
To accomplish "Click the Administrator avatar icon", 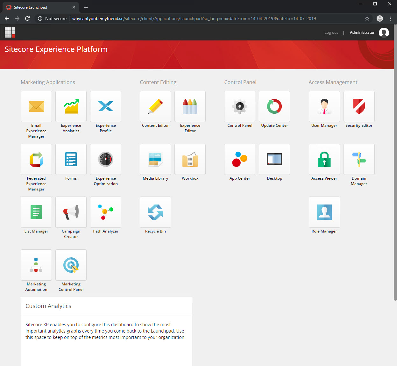I will point(384,32).
